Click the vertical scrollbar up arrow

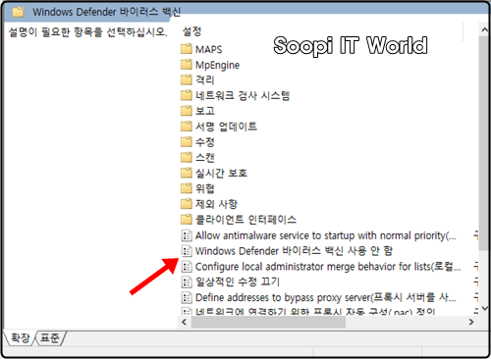click(x=484, y=29)
